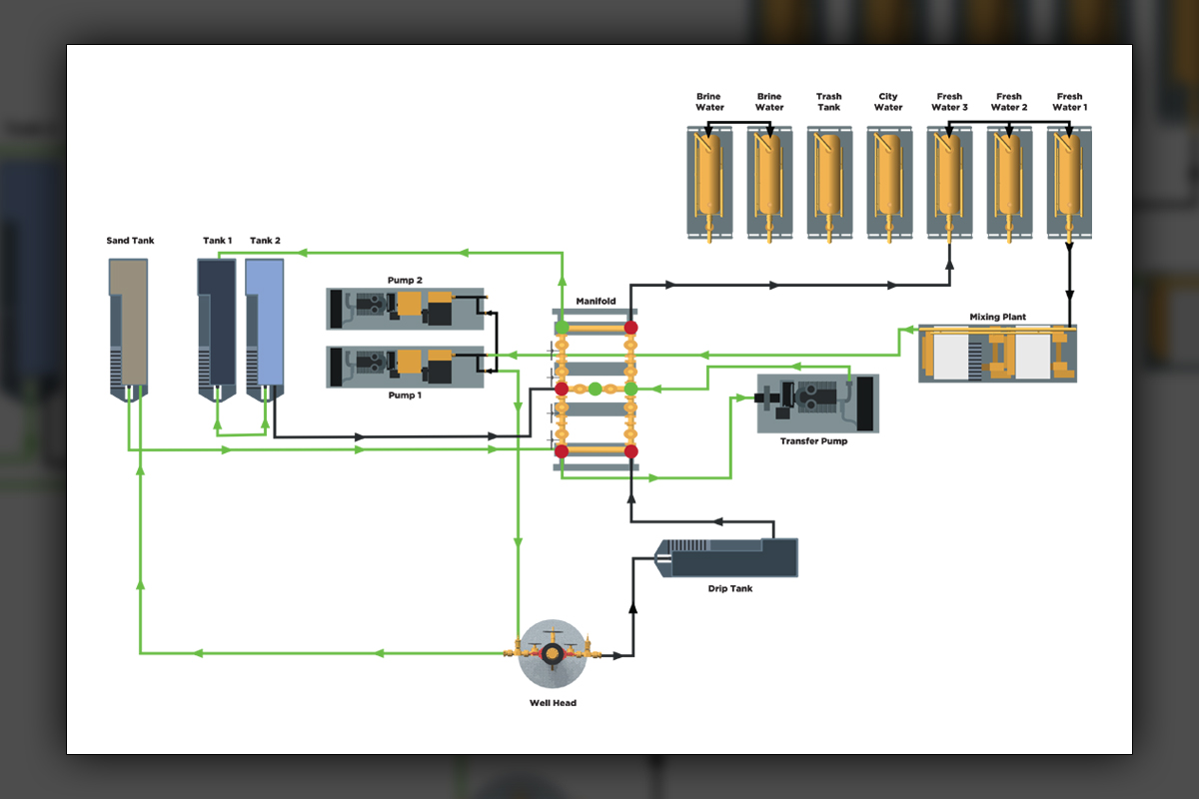Click the Fresh Water 1 tank

coord(1069,182)
